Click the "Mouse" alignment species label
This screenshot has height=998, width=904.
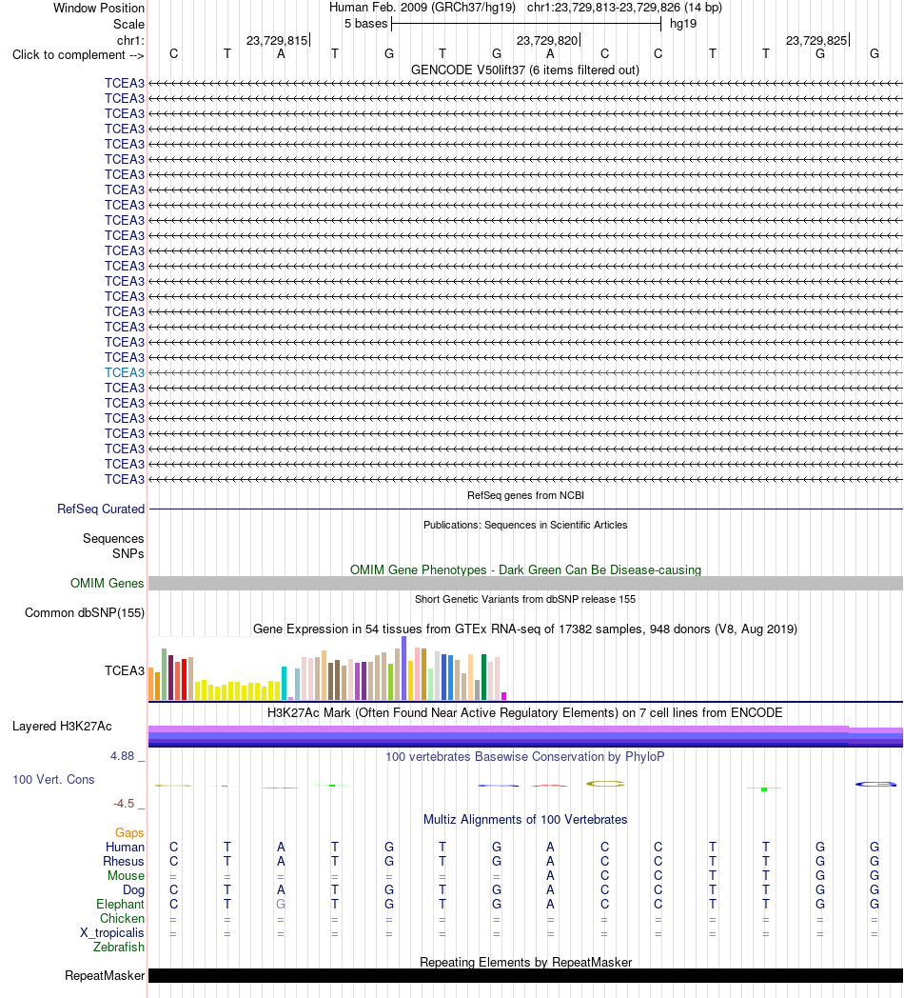point(126,876)
